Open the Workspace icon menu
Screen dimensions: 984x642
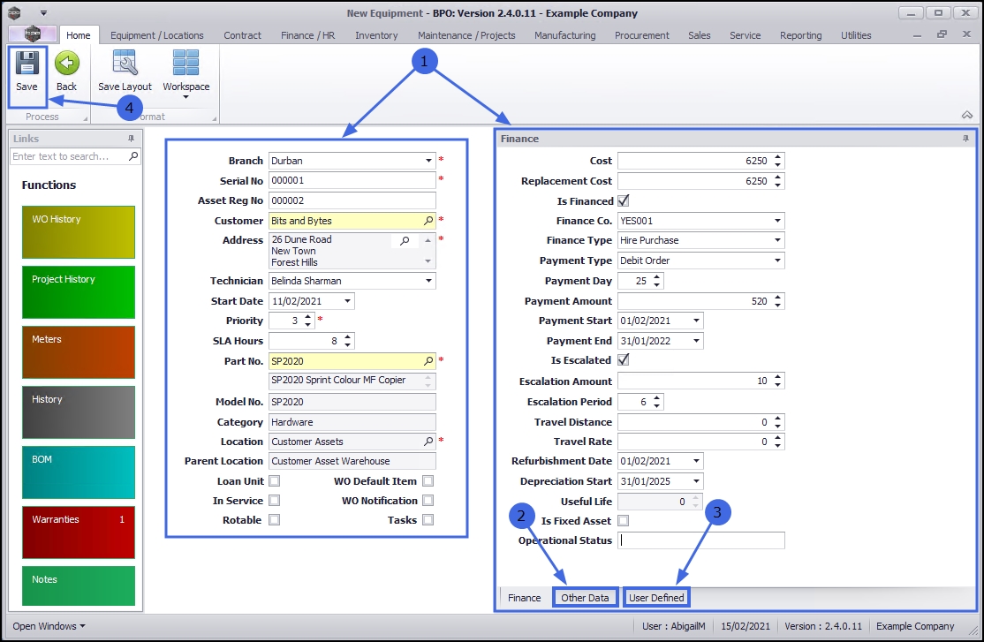(x=185, y=64)
